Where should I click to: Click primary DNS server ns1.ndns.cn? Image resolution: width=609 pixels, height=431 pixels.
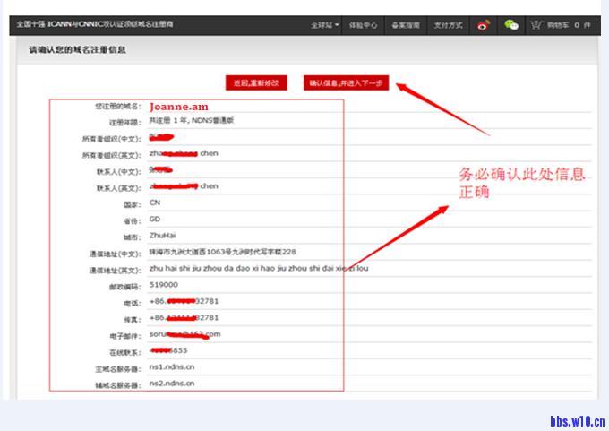(172, 366)
